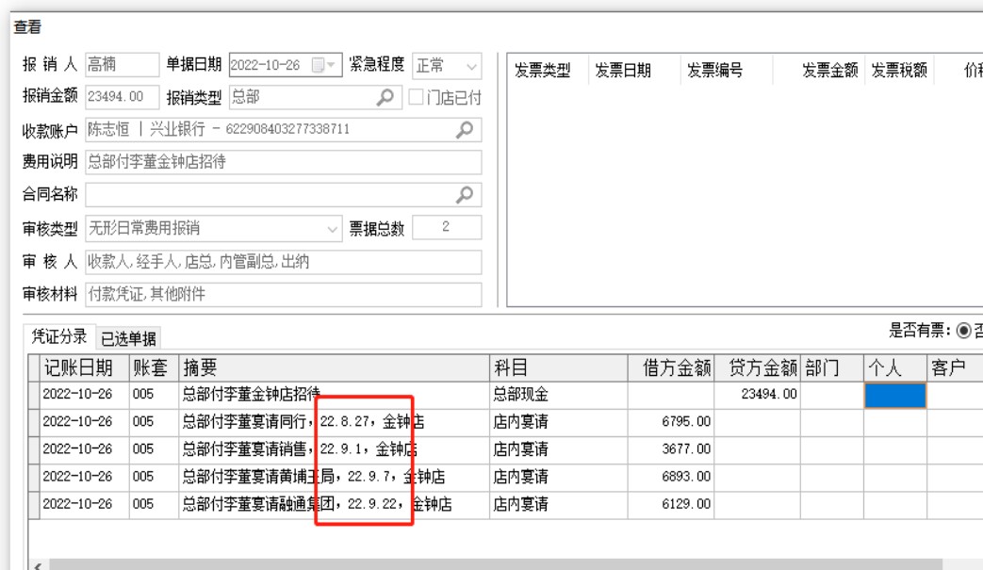Click the magnifier icon in 收款账户 field

[463, 129]
